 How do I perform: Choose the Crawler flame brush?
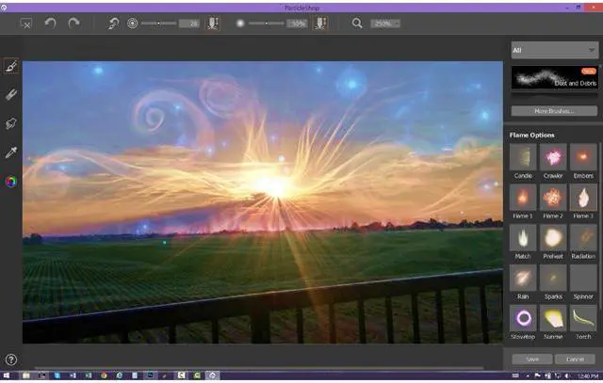point(553,157)
